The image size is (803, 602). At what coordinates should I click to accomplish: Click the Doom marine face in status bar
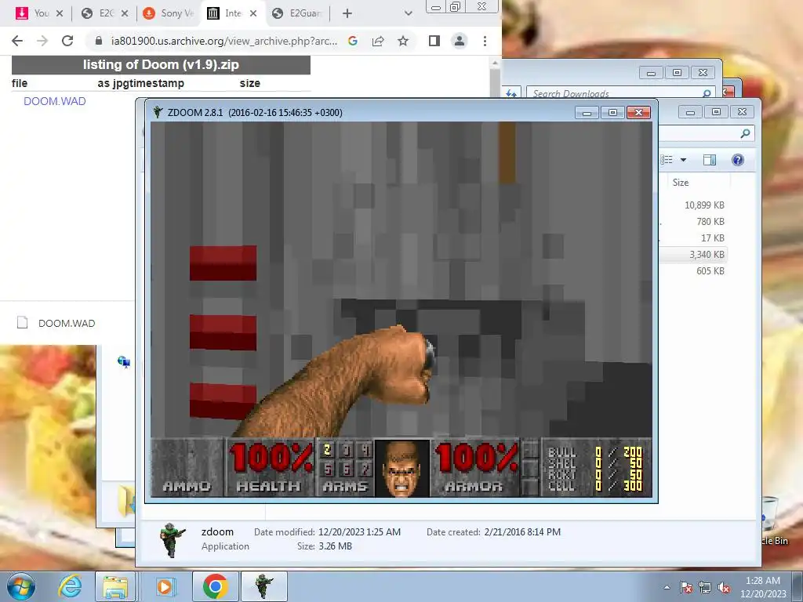coord(402,469)
